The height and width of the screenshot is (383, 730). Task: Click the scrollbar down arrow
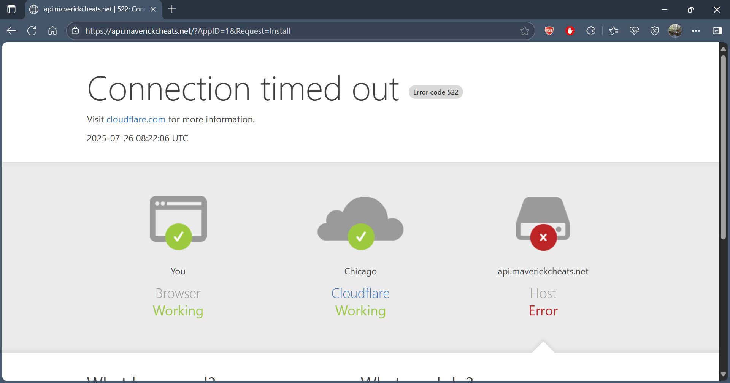[723, 374]
